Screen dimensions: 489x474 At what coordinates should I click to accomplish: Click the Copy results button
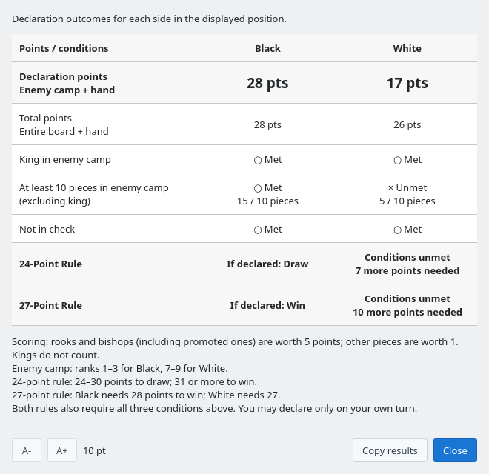click(x=390, y=450)
